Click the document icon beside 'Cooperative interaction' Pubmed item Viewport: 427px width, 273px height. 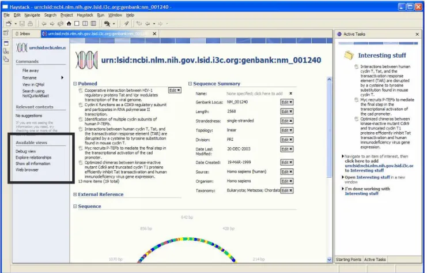pyautogui.click(x=81, y=91)
